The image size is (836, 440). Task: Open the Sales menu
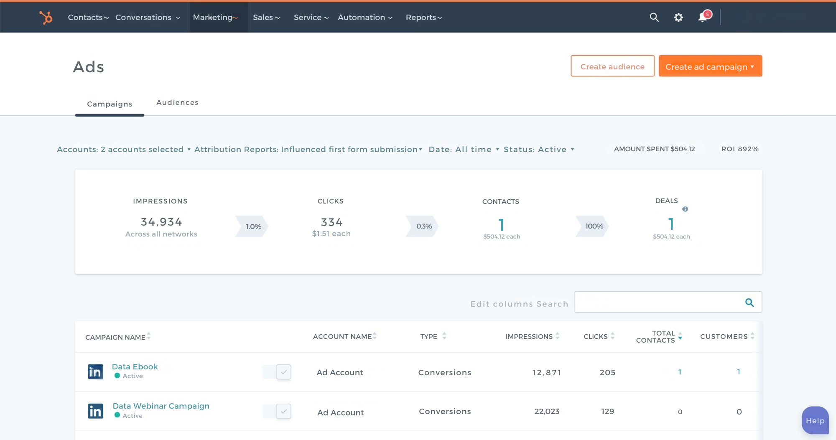(267, 18)
